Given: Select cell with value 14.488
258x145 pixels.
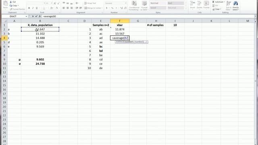Looking at the screenshot, I should [x=40, y=38].
